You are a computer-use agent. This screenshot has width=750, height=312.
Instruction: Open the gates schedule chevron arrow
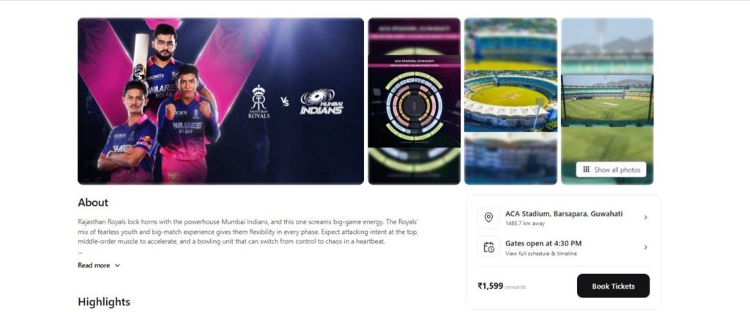[x=645, y=247]
